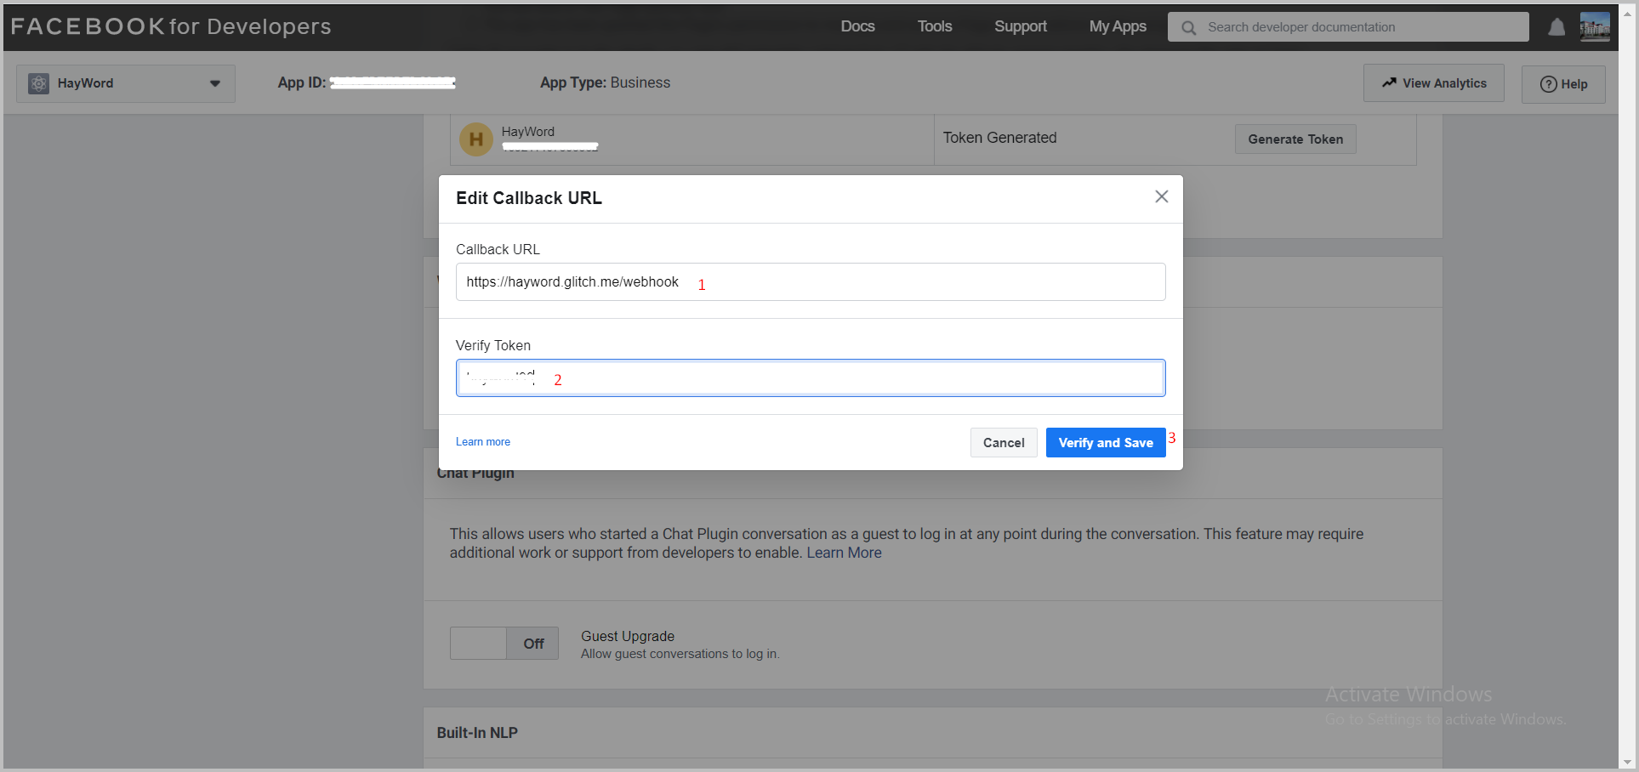Click the search magnifier icon
The image size is (1639, 772).
(x=1188, y=27)
